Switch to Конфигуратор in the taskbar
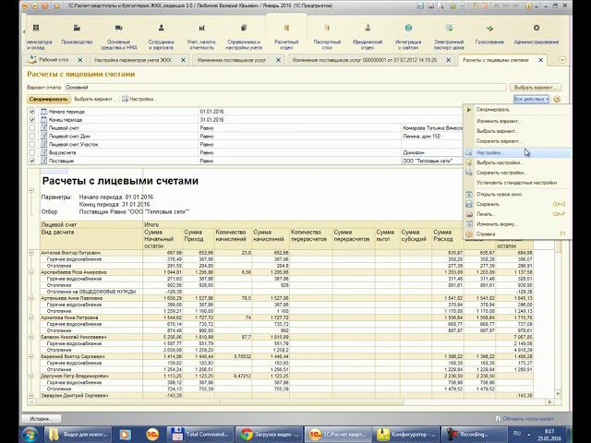 point(405,435)
